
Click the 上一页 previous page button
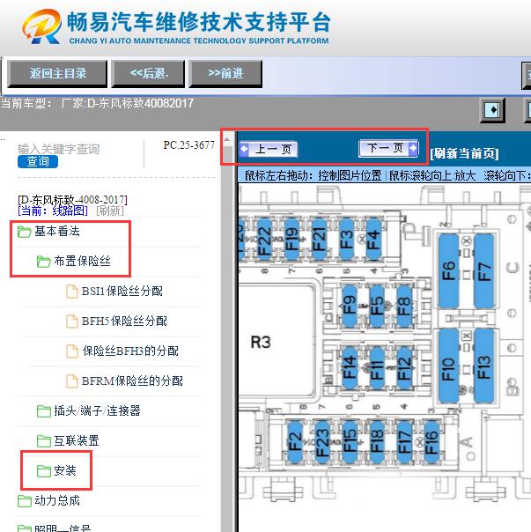(269, 149)
